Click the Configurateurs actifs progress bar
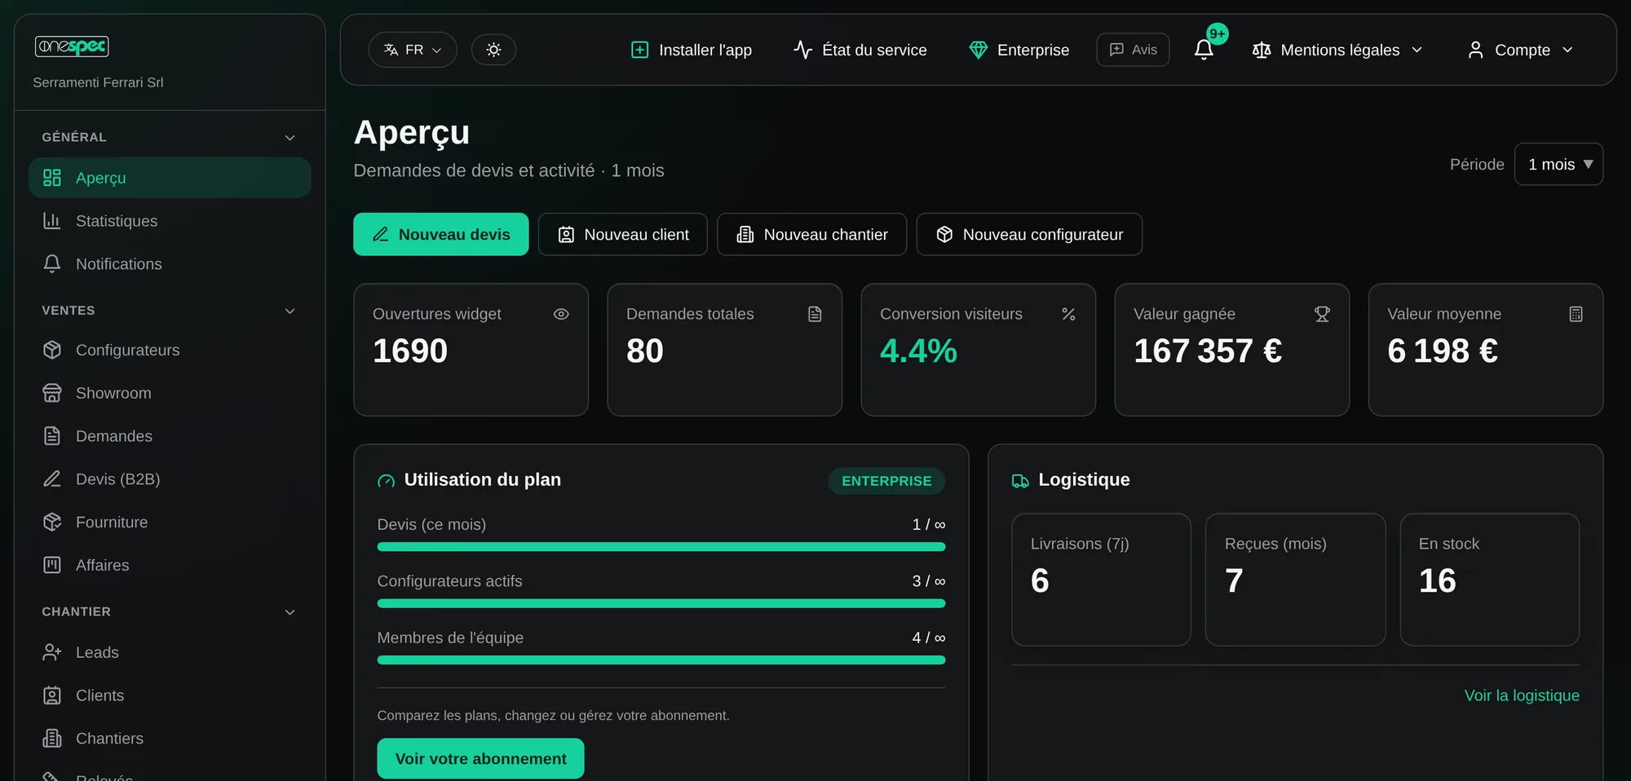Viewport: 1631px width, 781px height. [x=661, y=603]
